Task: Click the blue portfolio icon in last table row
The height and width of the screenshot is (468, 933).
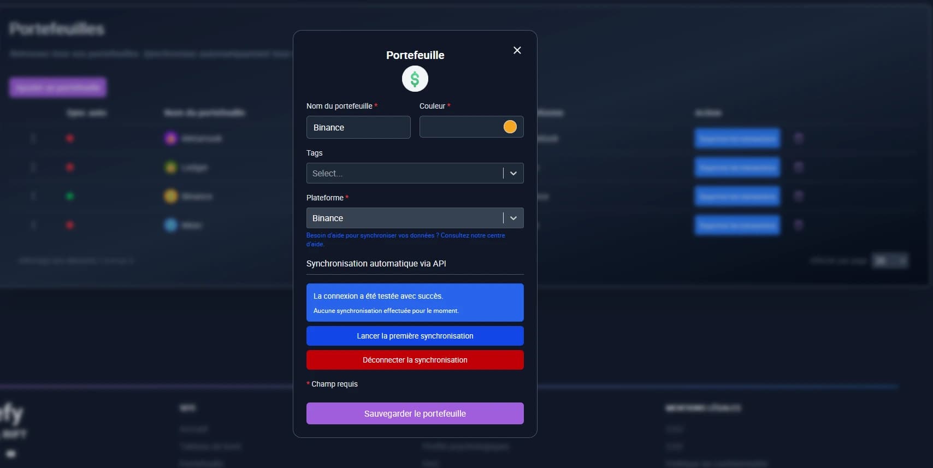Action: click(x=171, y=225)
